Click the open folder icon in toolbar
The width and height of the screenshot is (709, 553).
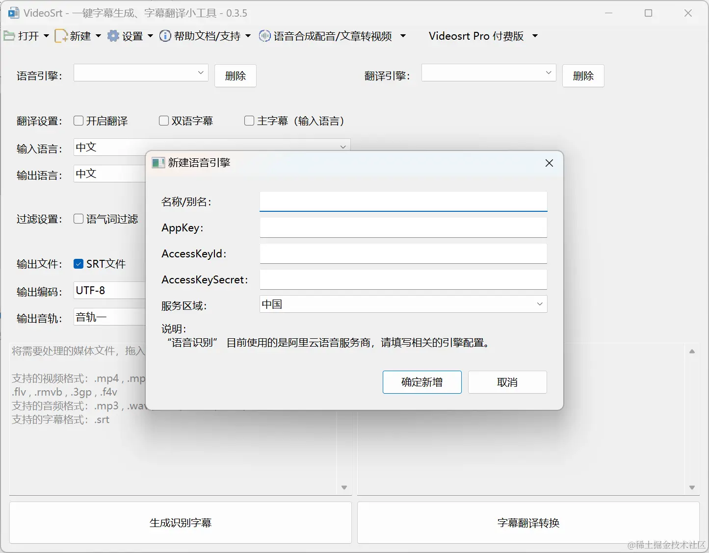tap(9, 36)
